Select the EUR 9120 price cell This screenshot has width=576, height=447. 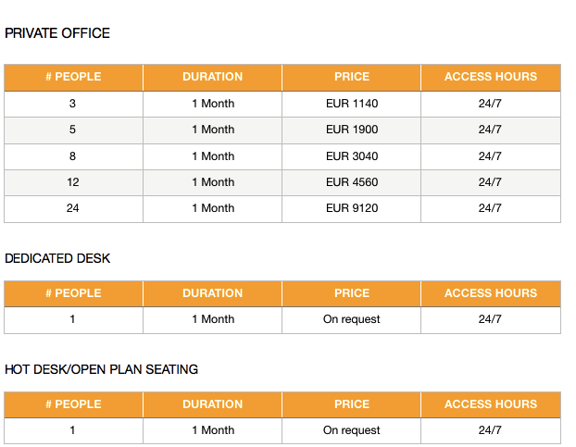click(352, 208)
